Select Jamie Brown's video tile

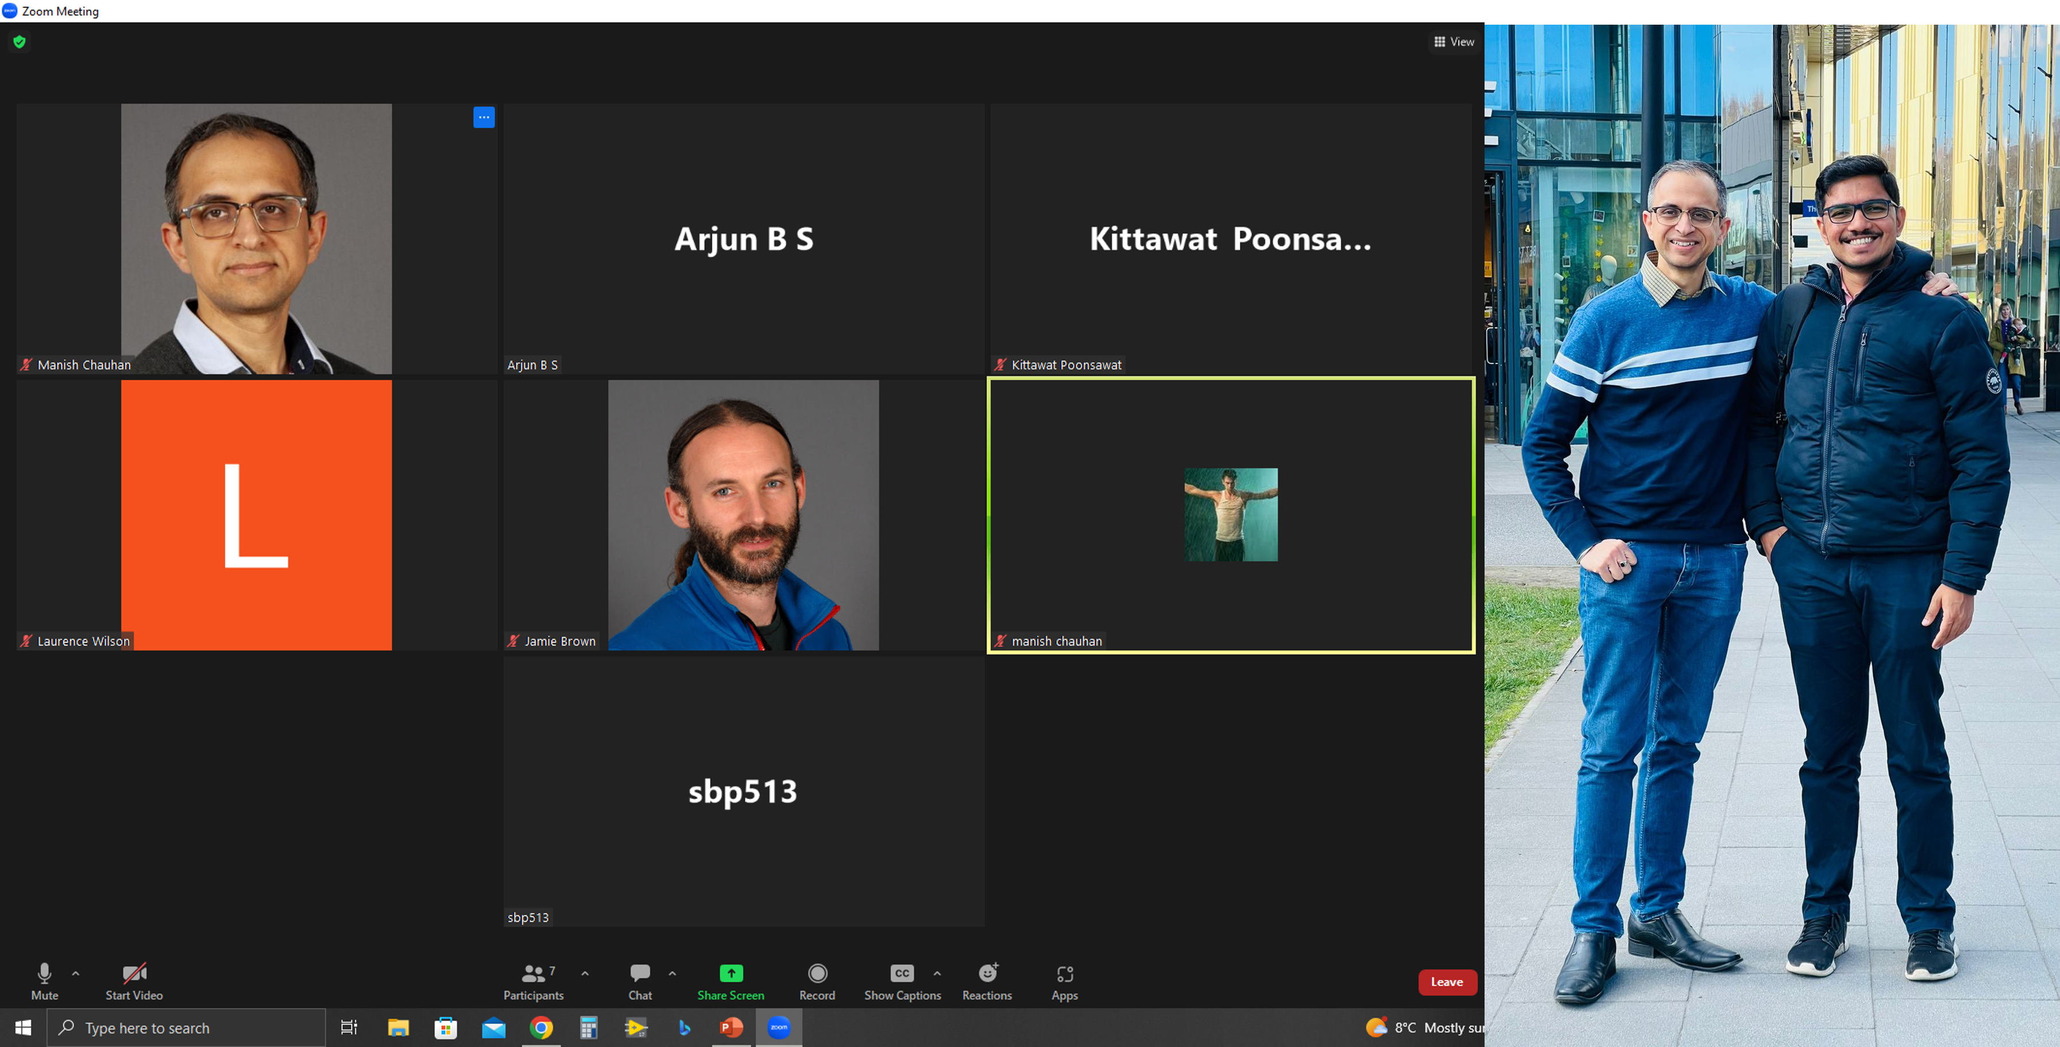(743, 515)
